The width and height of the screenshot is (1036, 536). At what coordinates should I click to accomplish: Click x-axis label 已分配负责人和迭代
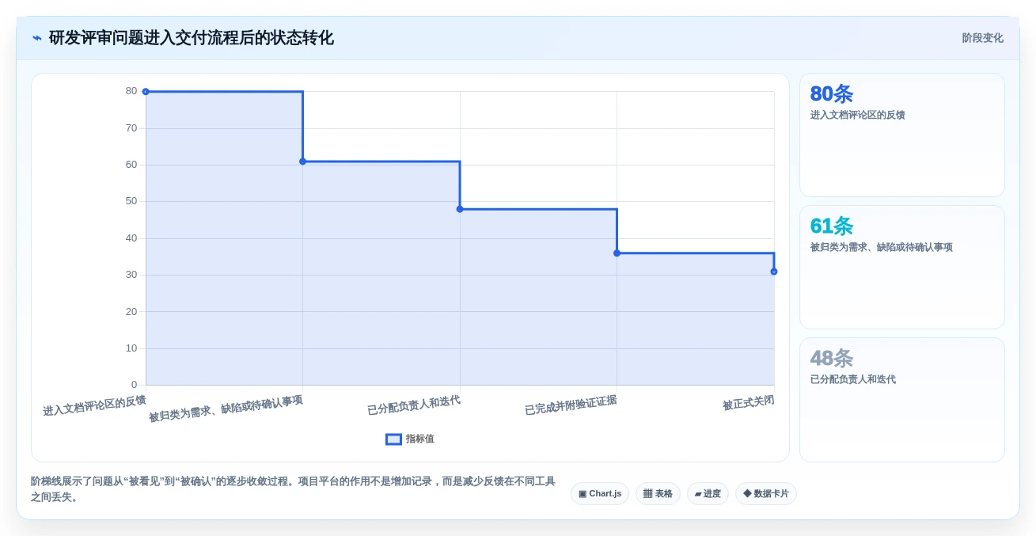tap(414, 405)
